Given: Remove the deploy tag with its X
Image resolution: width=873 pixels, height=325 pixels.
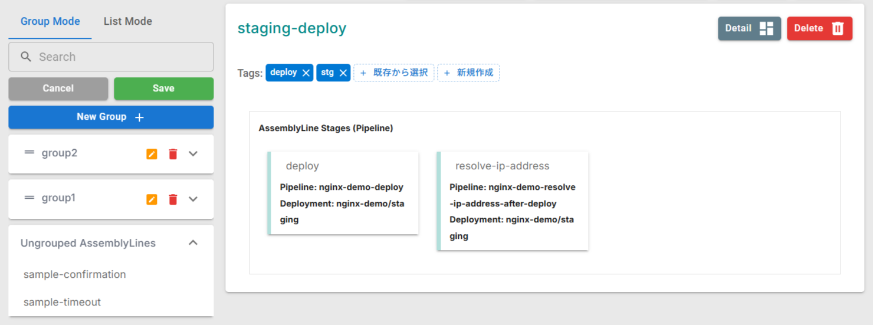Looking at the screenshot, I should (x=306, y=73).
